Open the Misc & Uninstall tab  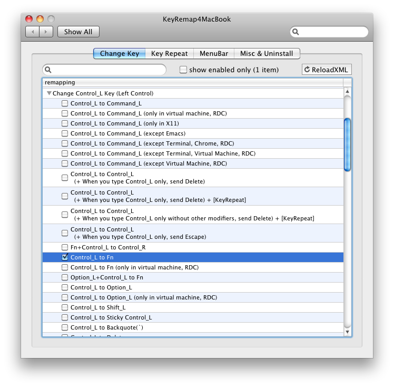tap(267, 54)
